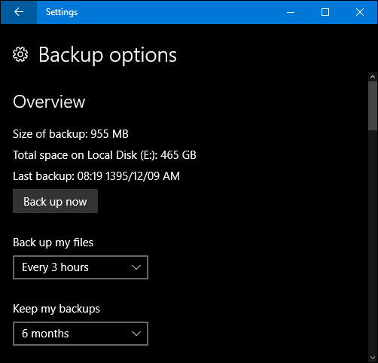Click the Backup options page title
This screenshot has width=378, height=363.
[x=108, y=55]
